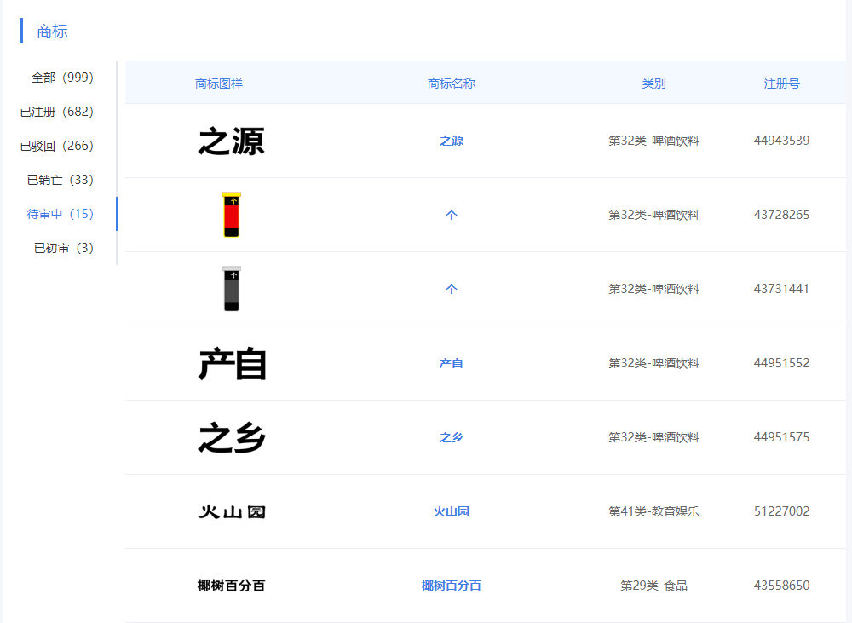Open the 之源 trademark name link
This screenshot has height=623, width=852.
pyautogui.click(x=451, y=141)
